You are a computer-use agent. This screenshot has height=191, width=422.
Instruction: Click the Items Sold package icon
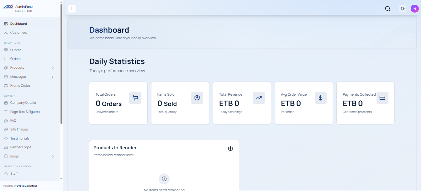click(x=197, y=98)
